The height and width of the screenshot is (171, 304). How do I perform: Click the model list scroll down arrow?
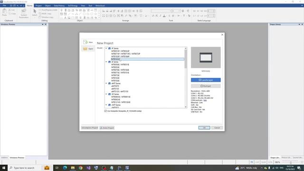[x=186, y=107]
